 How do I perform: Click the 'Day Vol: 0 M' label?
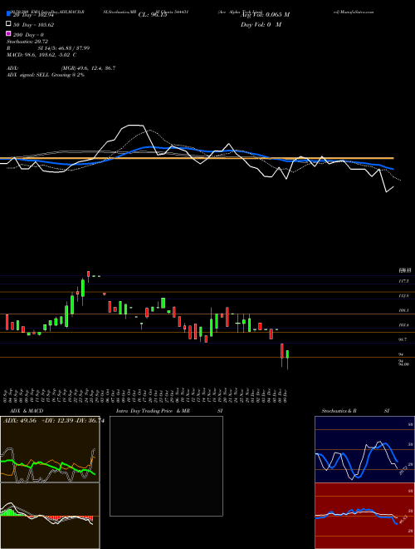(261, 25)
